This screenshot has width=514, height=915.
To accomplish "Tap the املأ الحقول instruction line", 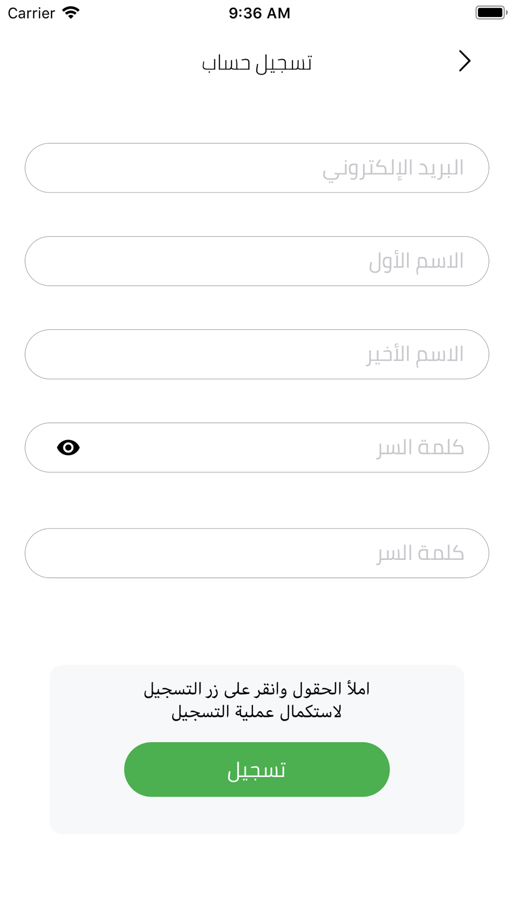I will point(257,689).
